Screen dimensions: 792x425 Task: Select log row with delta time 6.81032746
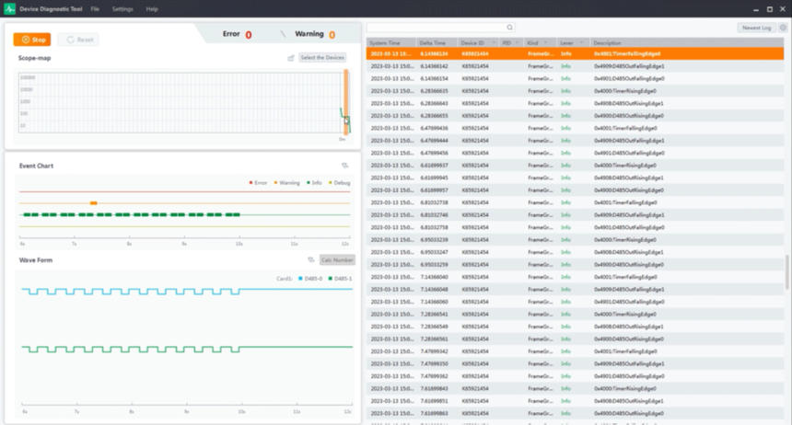[x=575, y=215]
